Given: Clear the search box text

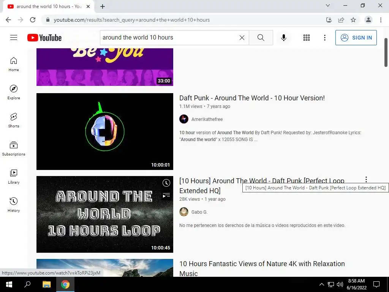Looking at the screenshot, I should click(x=242, y=38).
